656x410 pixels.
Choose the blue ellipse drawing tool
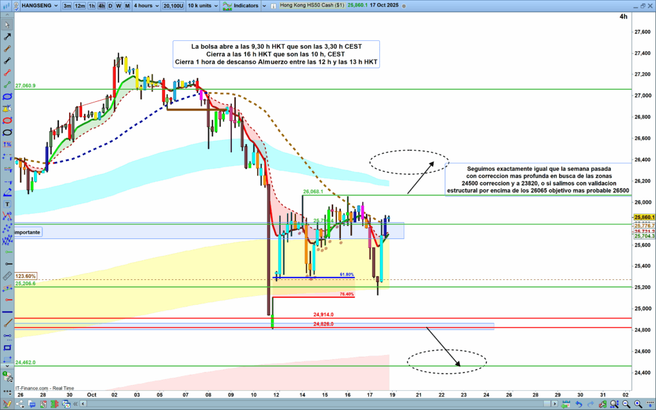pos(7,97)
